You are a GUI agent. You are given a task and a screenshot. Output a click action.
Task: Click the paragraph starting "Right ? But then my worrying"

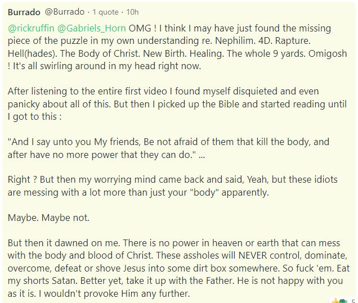173,186
